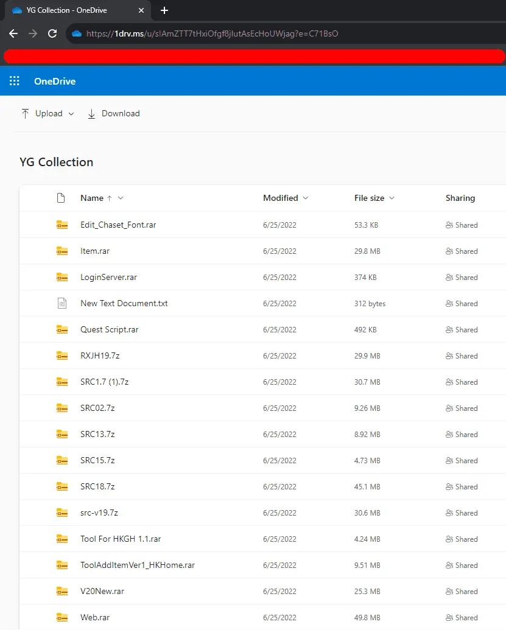Open the RXJH19.7z file
Screen dimensions: 506x630
100,355
